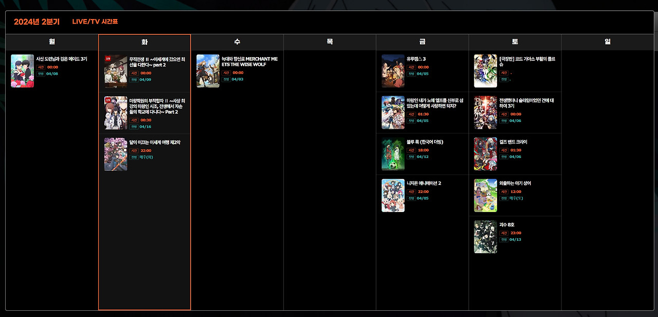The image size is (658, 317).
Task: Switch to the 목 (Thursday) column header
Action: (330, 42)
